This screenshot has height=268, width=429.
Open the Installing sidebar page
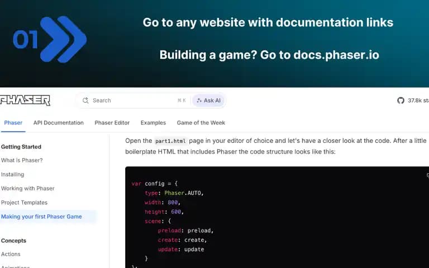[13, 174]
